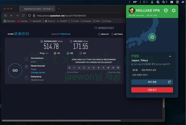Select rating 7 on recommendation scale
The height and width of the screenshot is (125, 186).
tap(103, 67)
